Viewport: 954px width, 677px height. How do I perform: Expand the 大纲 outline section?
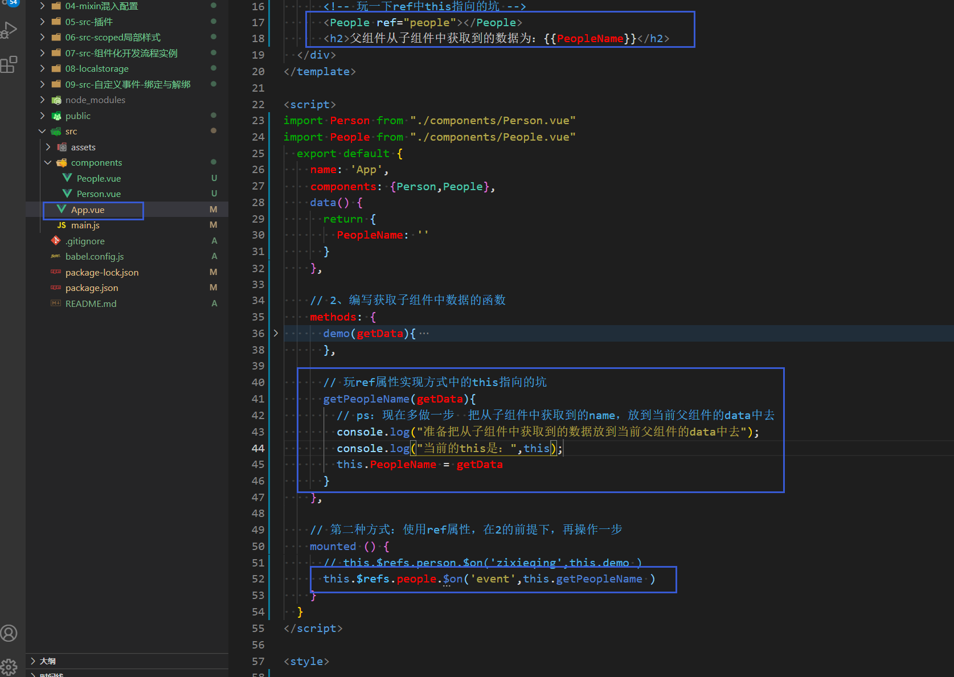pyautogui.click(x=34, y=660)
